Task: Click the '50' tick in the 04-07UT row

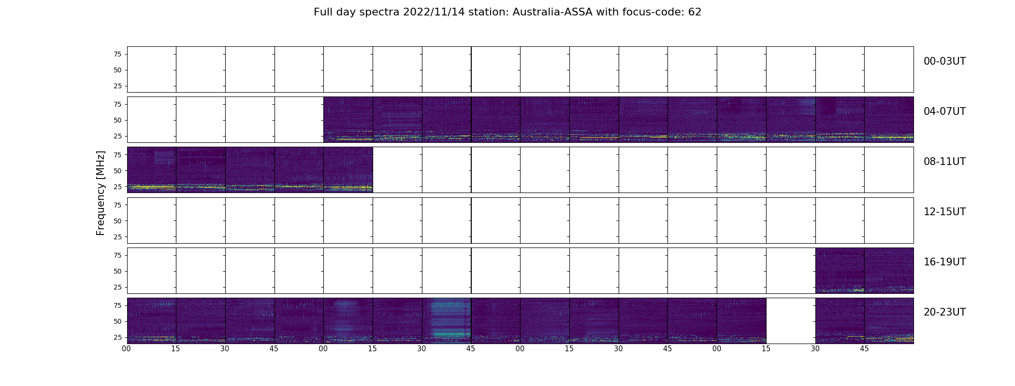Action: click(117, 120)
